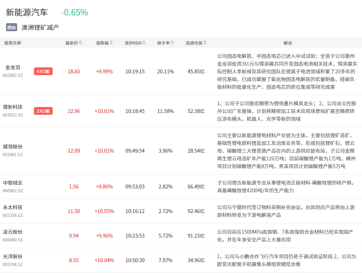Click the 涨停时间 column header
This screenshot has height=273, width=362.
click(133, 43)
